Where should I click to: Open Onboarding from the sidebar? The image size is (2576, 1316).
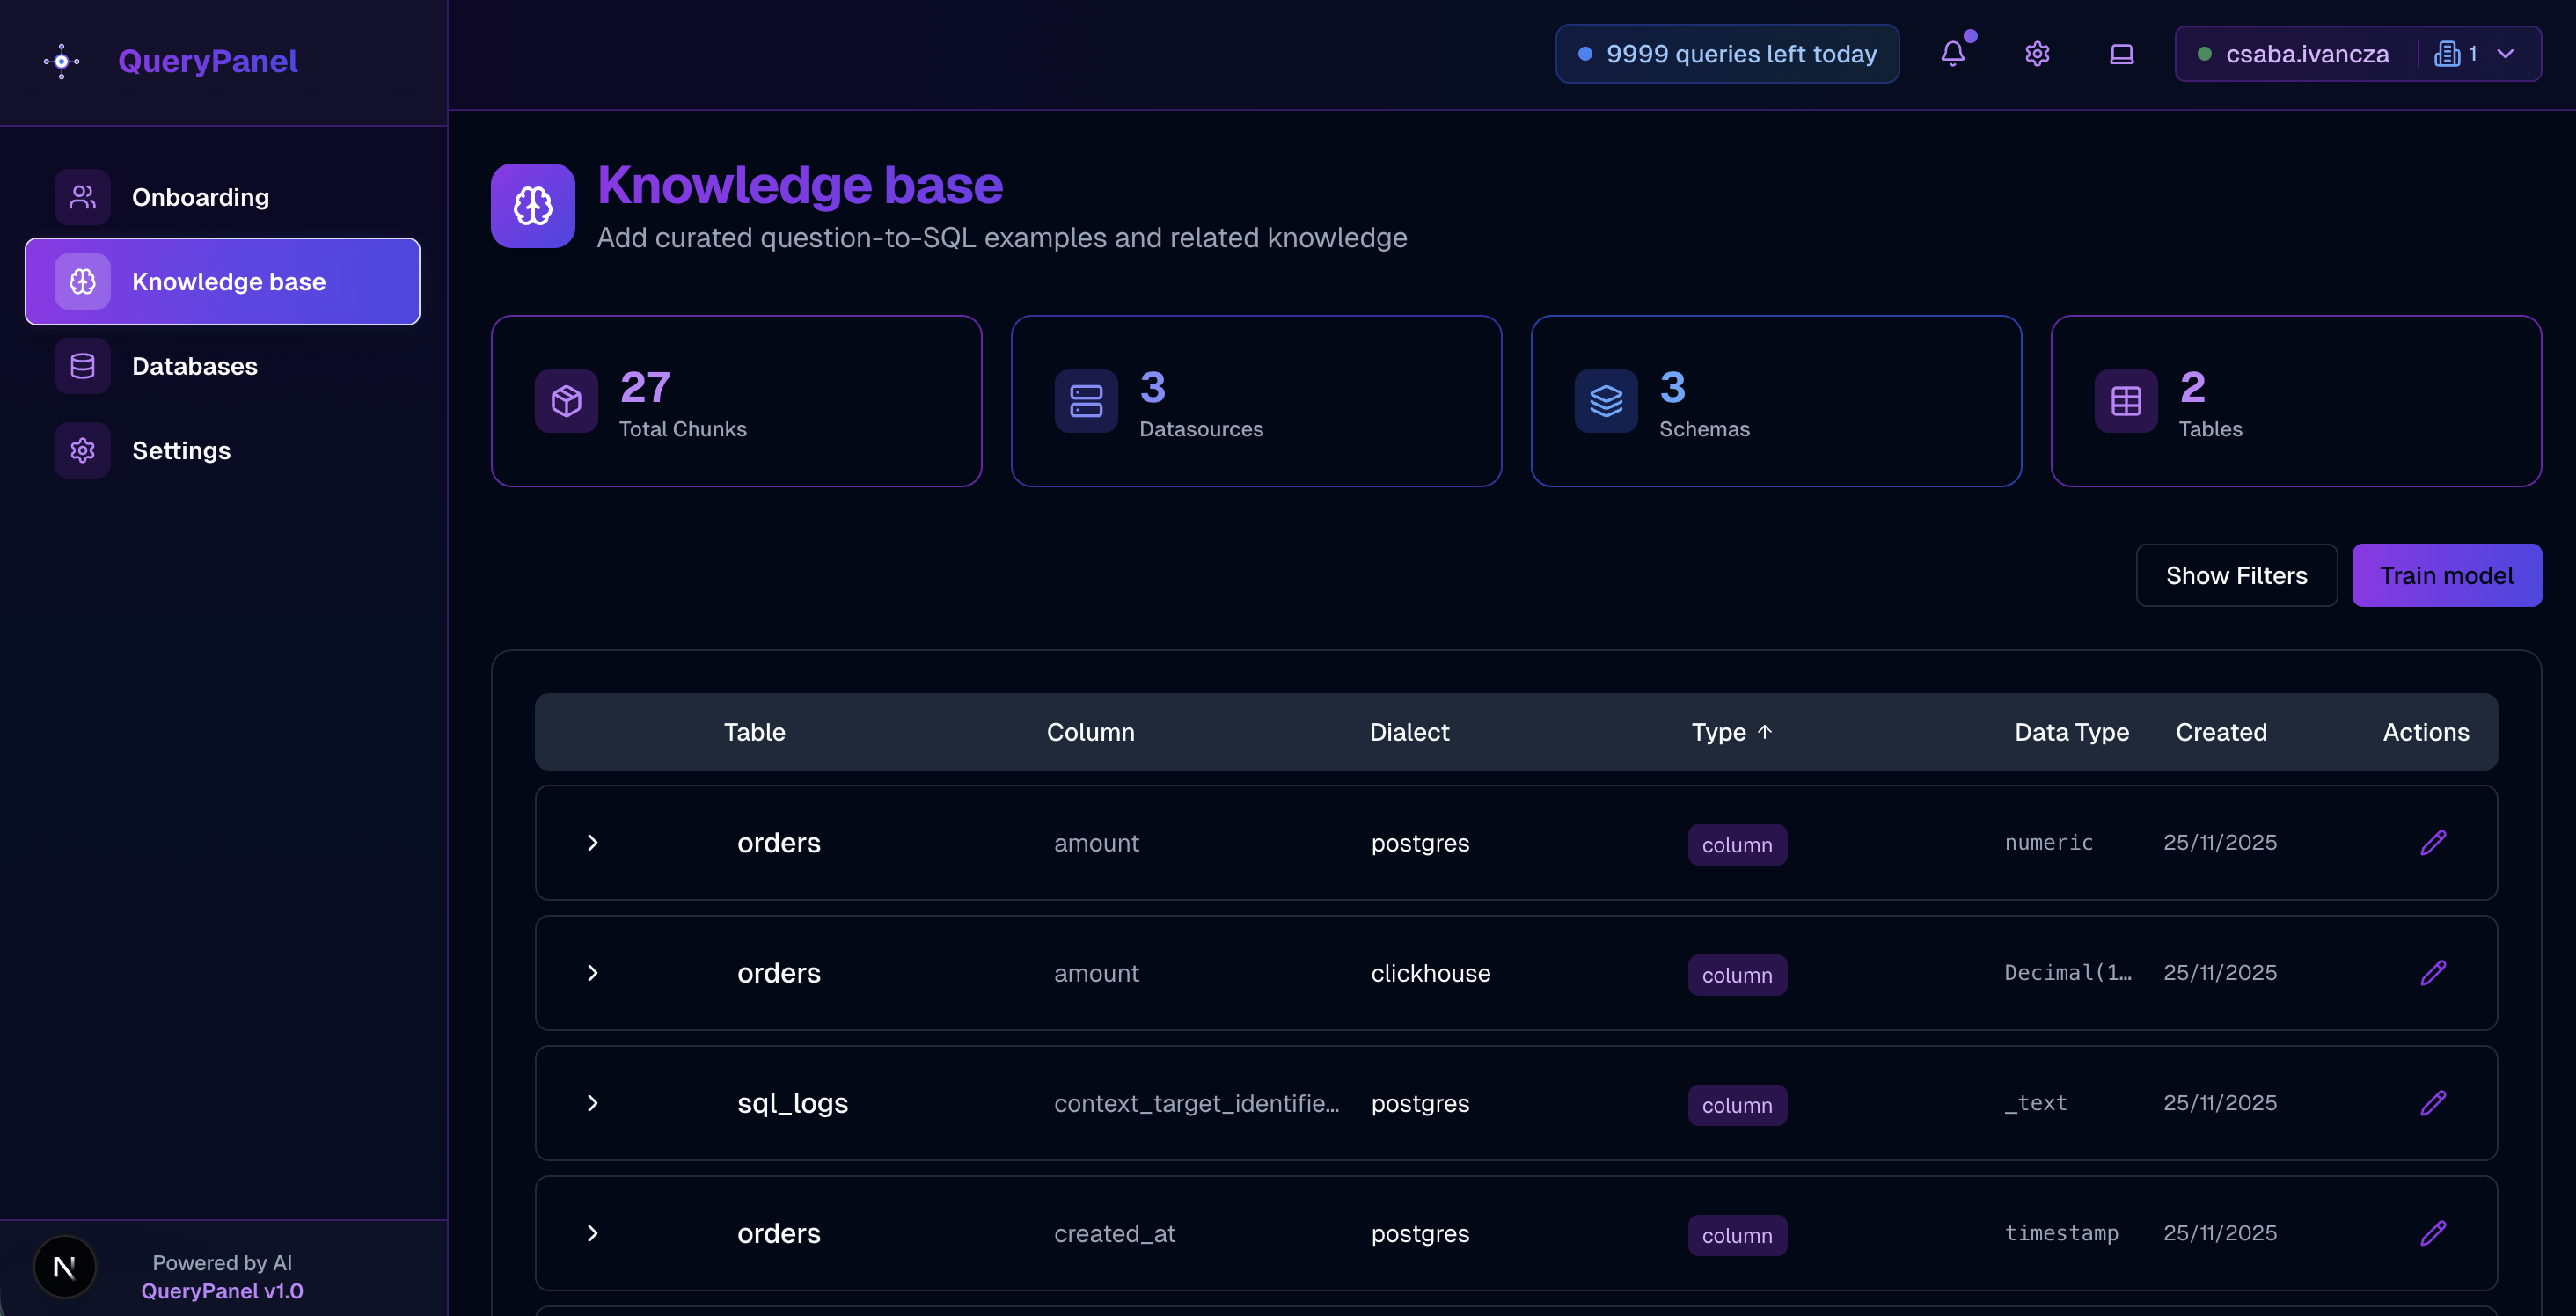click(199, 197)
